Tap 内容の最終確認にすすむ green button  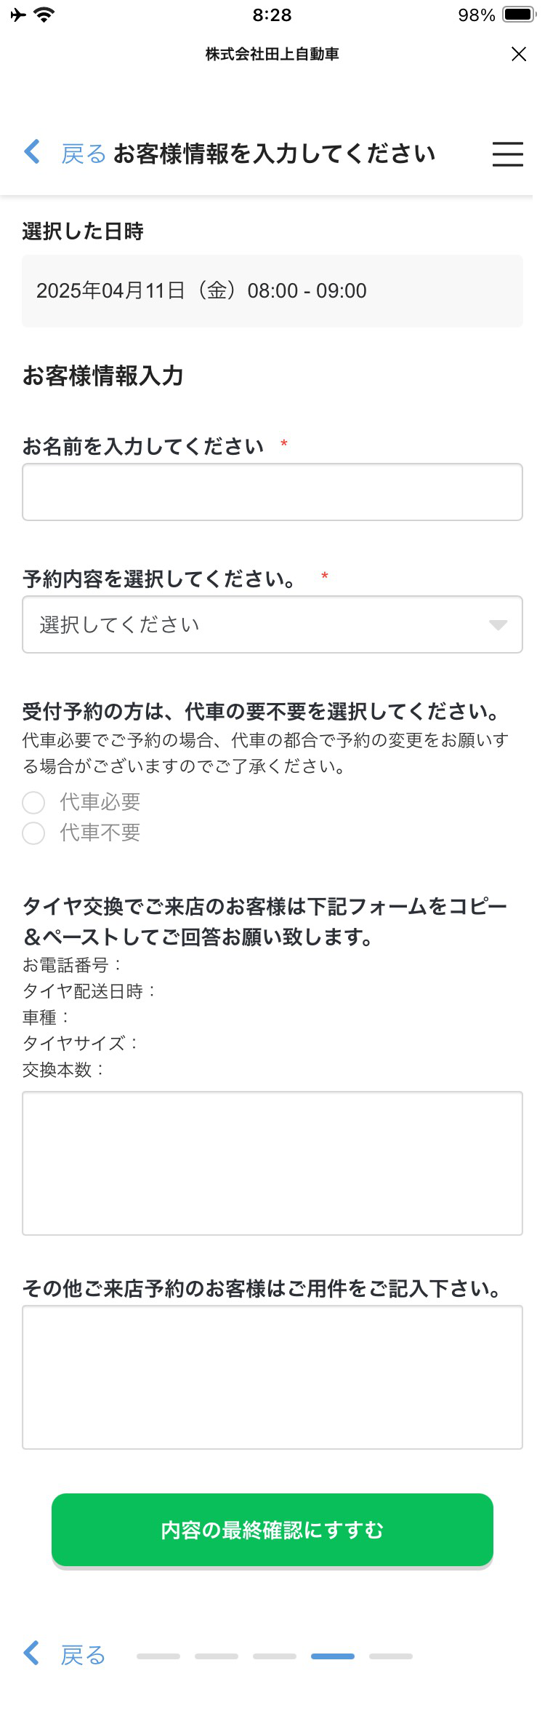coord(272,1531)
